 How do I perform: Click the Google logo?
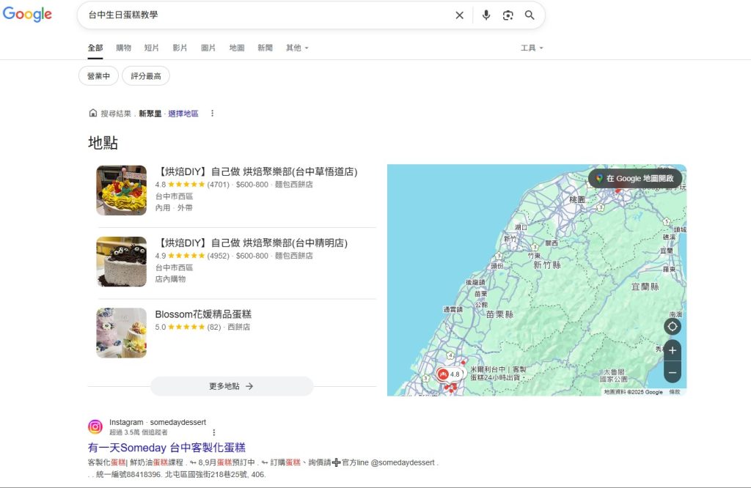pos(27,15)
